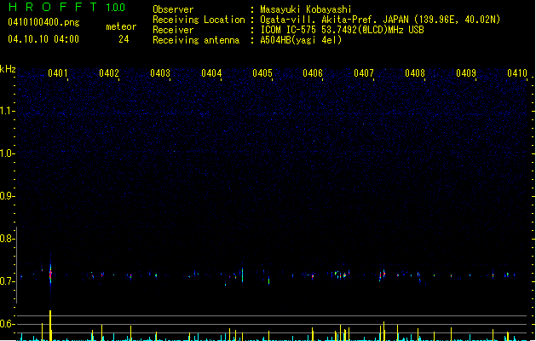Click the 0.6 kHz axis tick label
The height and width of the screenshot is (341, 536).
tap(7, 324)
